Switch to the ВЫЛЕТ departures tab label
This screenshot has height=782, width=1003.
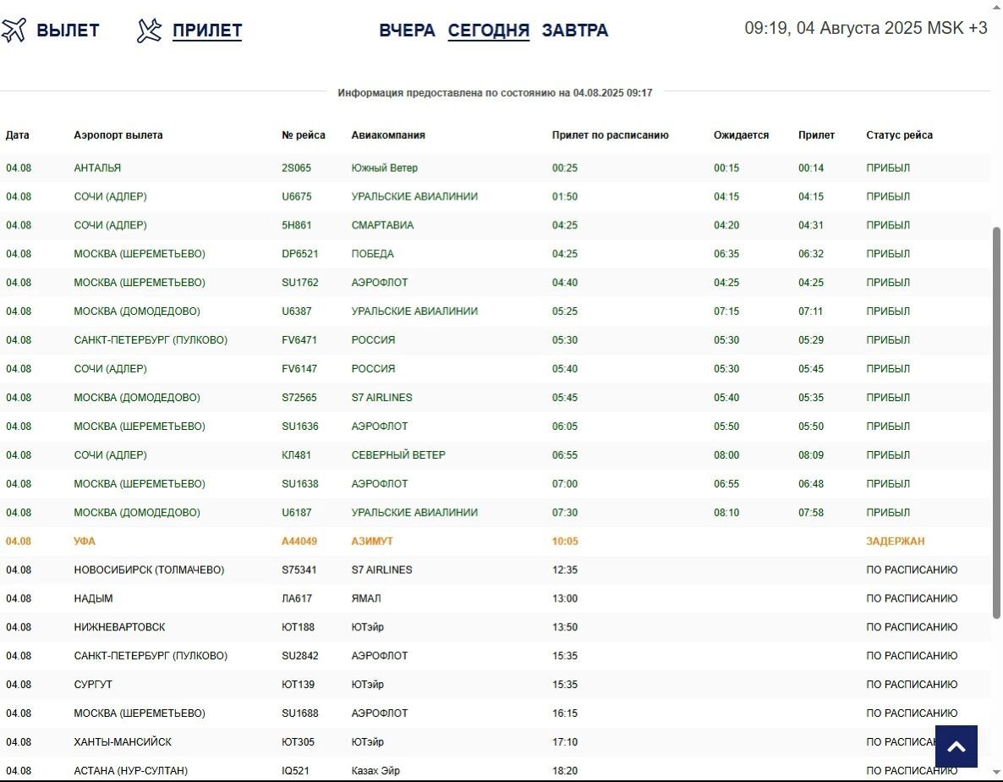point(68,30)
